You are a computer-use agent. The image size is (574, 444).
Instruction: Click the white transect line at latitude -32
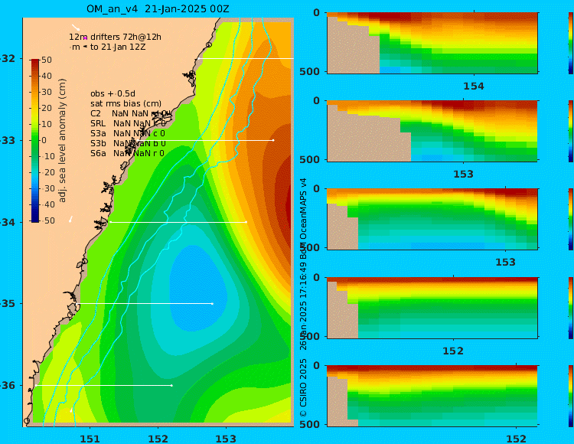coord(246,59)
